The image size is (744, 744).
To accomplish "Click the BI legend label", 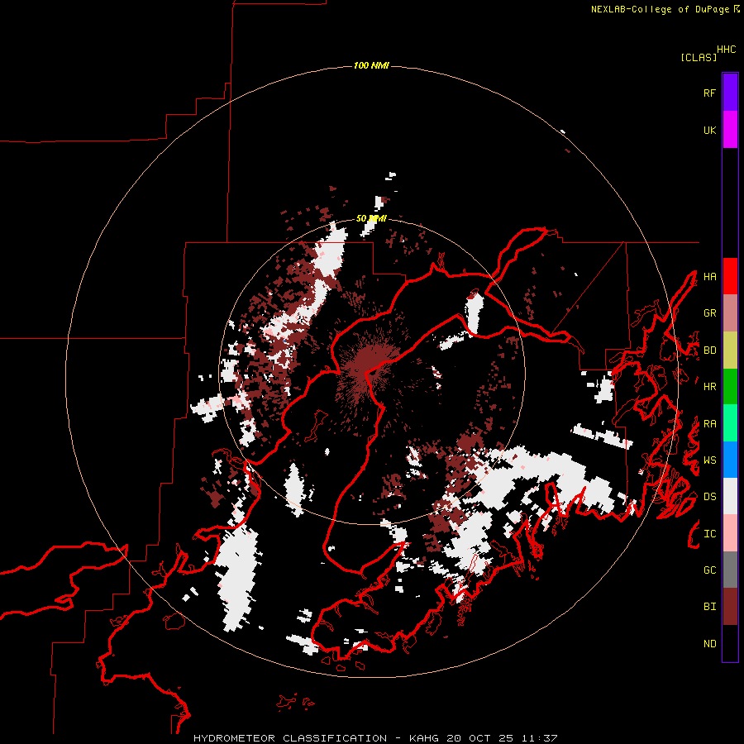I will point(709,607).
